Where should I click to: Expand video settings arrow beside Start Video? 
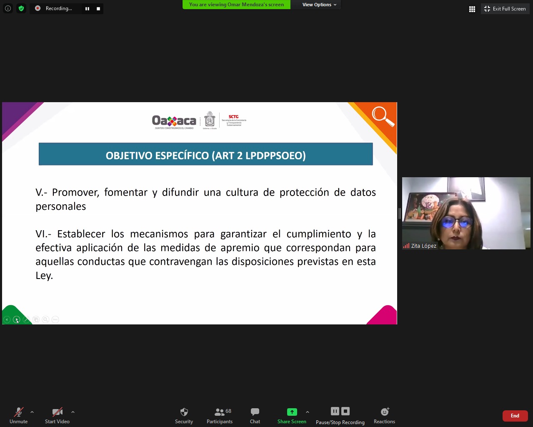(73, 412)
